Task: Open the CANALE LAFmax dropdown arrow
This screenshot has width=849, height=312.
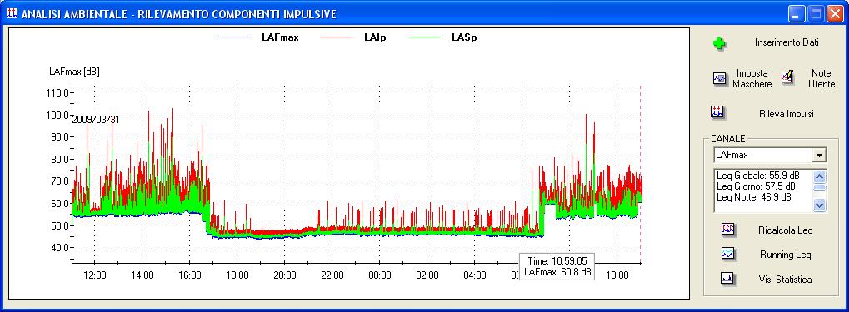Action: coord(820,156)
